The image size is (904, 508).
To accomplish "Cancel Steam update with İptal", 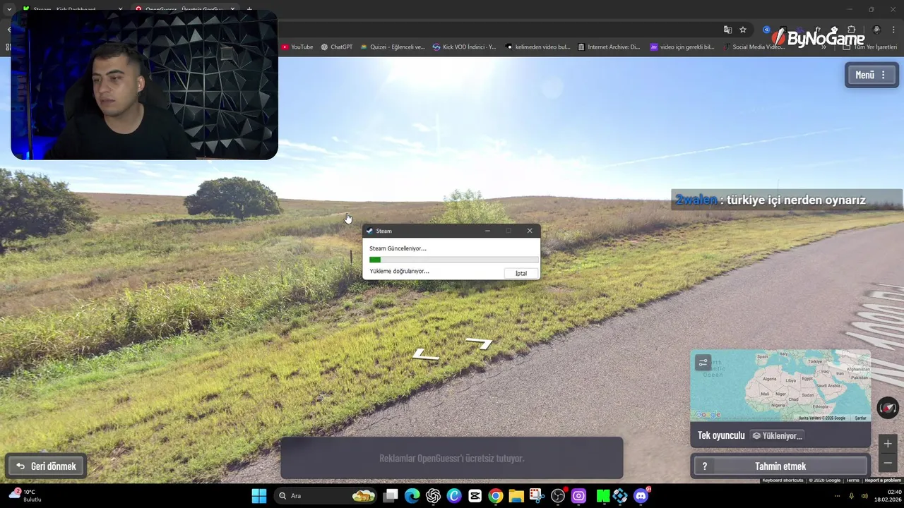I will point(521,273).
